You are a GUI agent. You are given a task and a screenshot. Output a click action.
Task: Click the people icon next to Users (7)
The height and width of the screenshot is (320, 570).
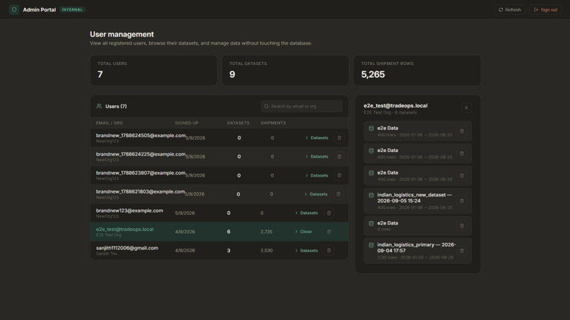99,106
